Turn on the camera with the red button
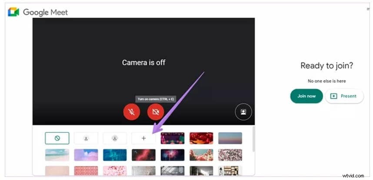This screenshot has height=180, width=373. pos(156,112)
